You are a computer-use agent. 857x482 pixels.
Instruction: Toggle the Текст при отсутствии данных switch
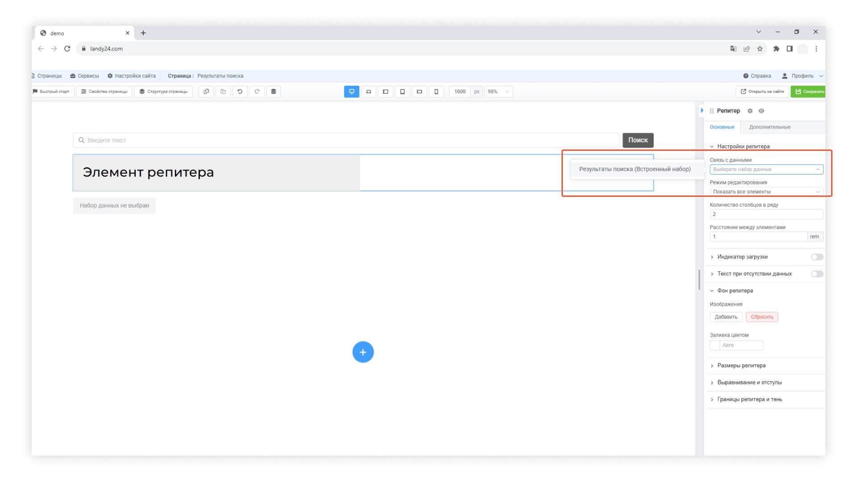coord(817,274)
